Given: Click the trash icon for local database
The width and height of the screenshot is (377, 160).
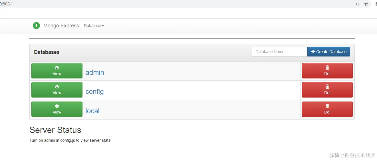Looking at the screenshot, I should [x=327, y=106].
